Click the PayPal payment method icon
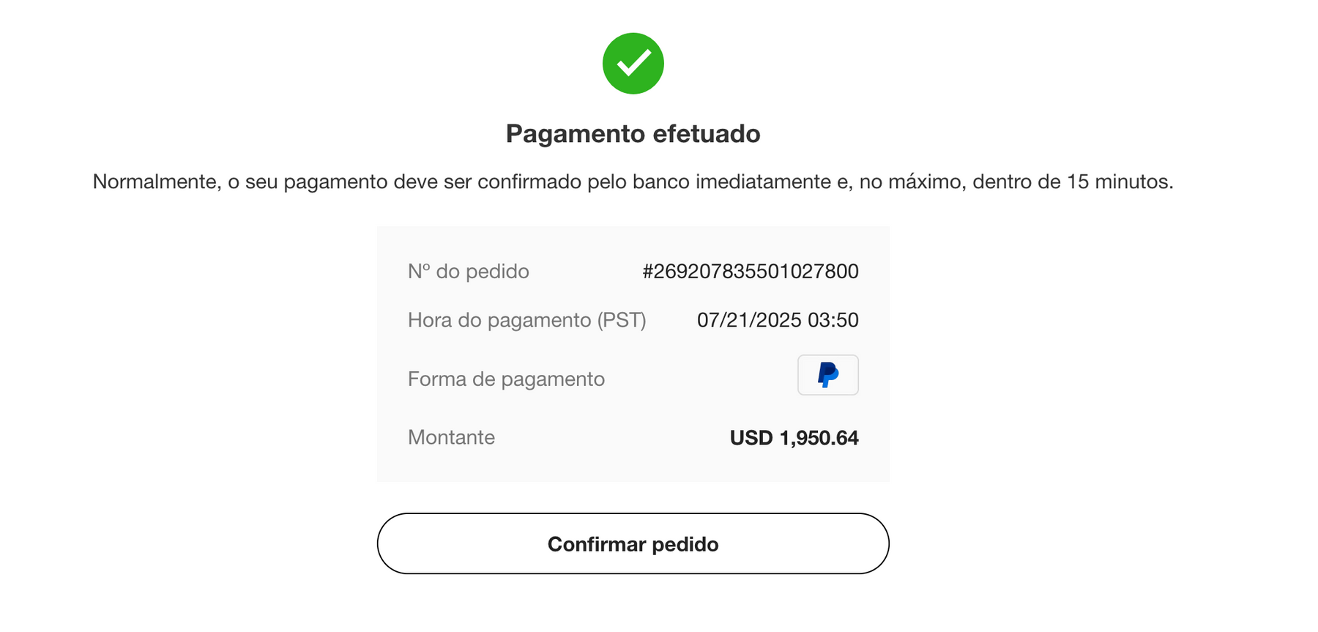 tap(828, 375)
